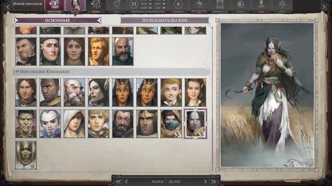Pick the dark-skinned man Kingmaker portrait
Viewport: 332px width, 186px height.
point(50,92)
